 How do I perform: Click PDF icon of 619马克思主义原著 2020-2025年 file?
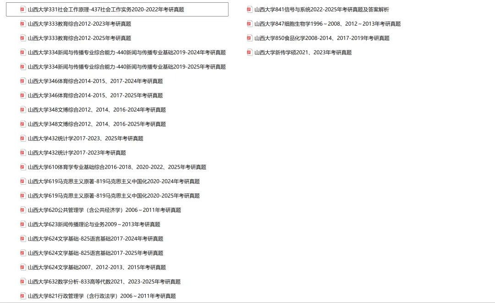click(23, 196)
